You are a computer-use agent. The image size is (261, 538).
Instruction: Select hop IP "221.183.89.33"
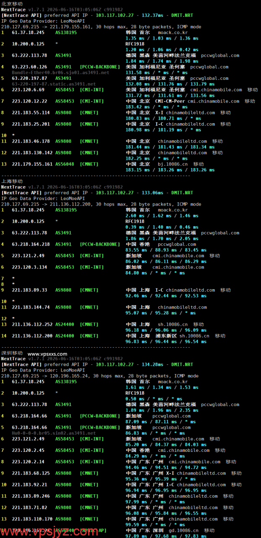pos(29,290)
